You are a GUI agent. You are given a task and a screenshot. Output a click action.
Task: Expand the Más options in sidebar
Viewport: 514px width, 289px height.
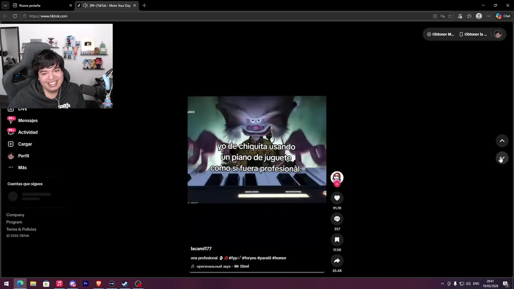pyautogui.click(x=17, y=167)
